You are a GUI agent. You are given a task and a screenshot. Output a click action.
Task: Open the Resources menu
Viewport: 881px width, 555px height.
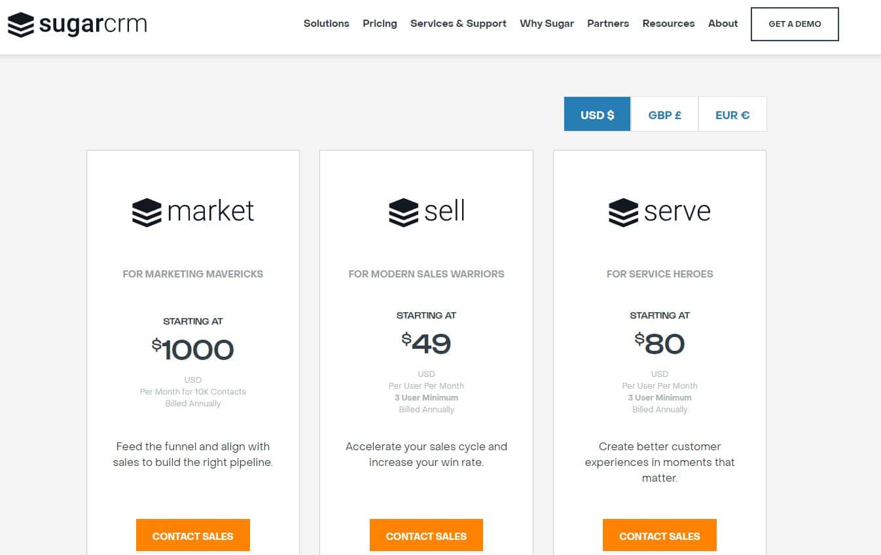point(668,24)
